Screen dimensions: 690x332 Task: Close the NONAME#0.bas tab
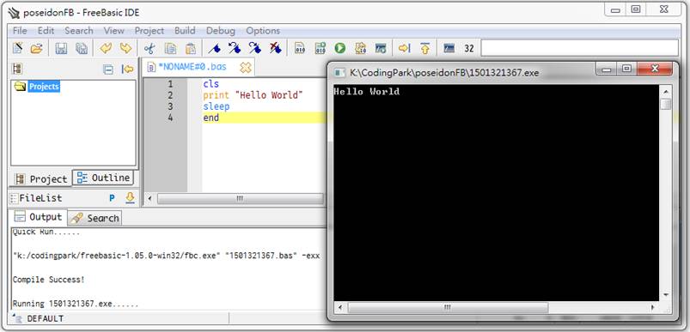246,68
